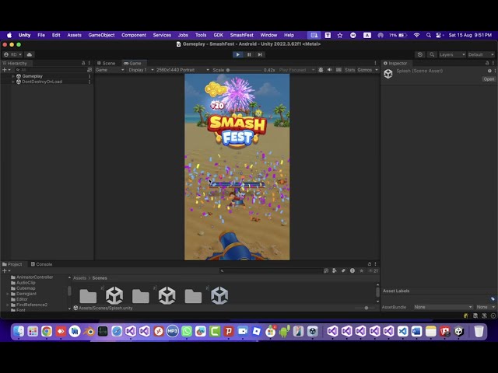
Task: Open Unity global search magnifier
Action: (x=432, y=54)
